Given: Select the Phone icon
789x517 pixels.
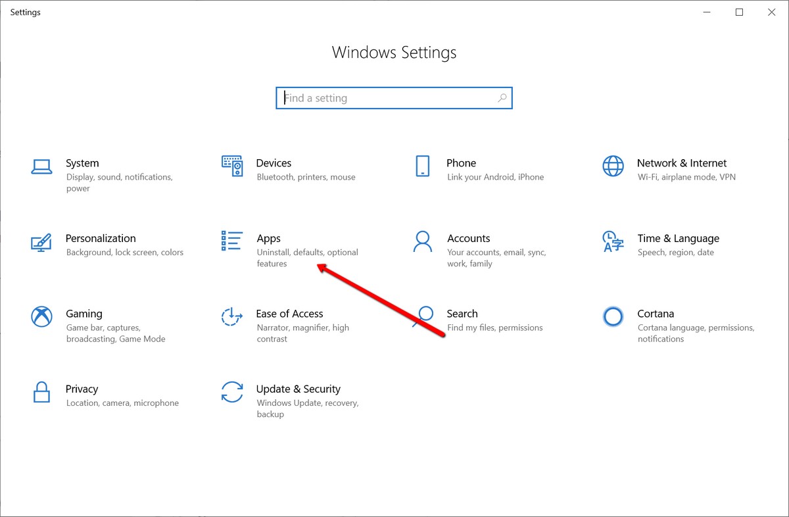Looking at the screenshot, I should (x=422, y=166).
